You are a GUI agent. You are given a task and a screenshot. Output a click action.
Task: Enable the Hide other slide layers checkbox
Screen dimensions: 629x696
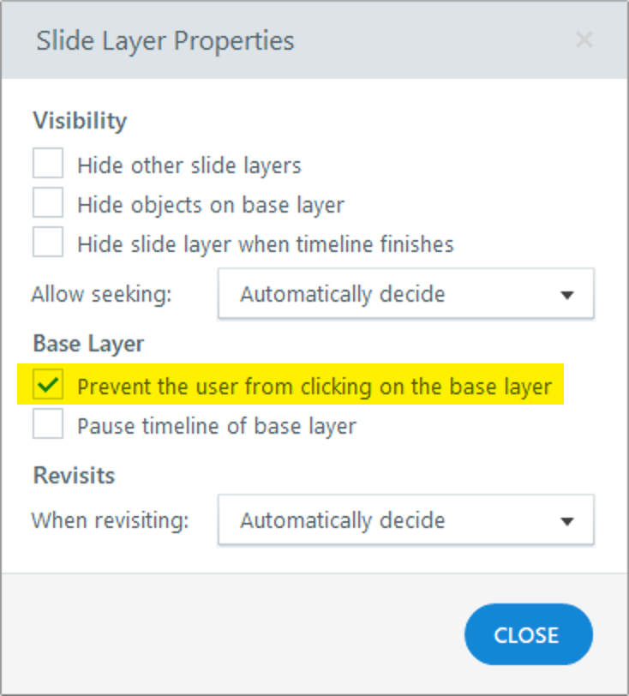point(48,164)
